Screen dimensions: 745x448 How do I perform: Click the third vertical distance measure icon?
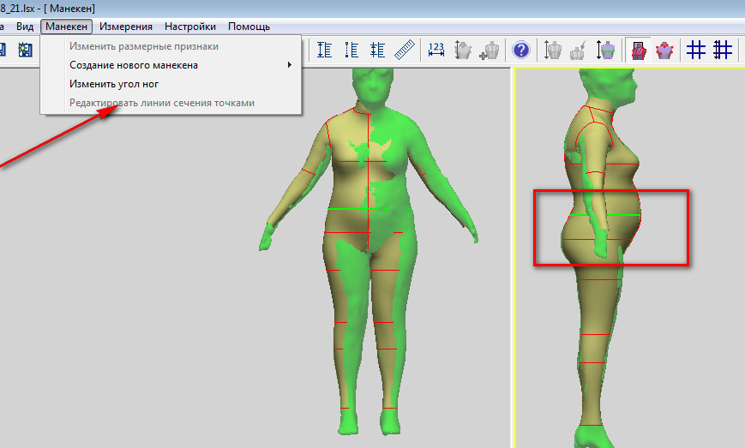tap(378, 50)
